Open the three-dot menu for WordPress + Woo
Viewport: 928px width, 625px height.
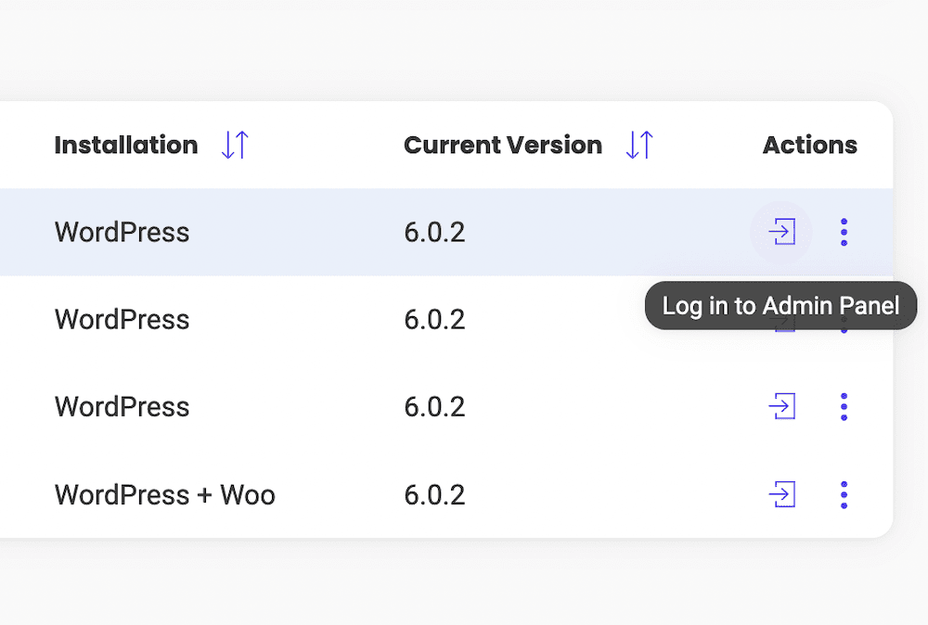(844, 494)
